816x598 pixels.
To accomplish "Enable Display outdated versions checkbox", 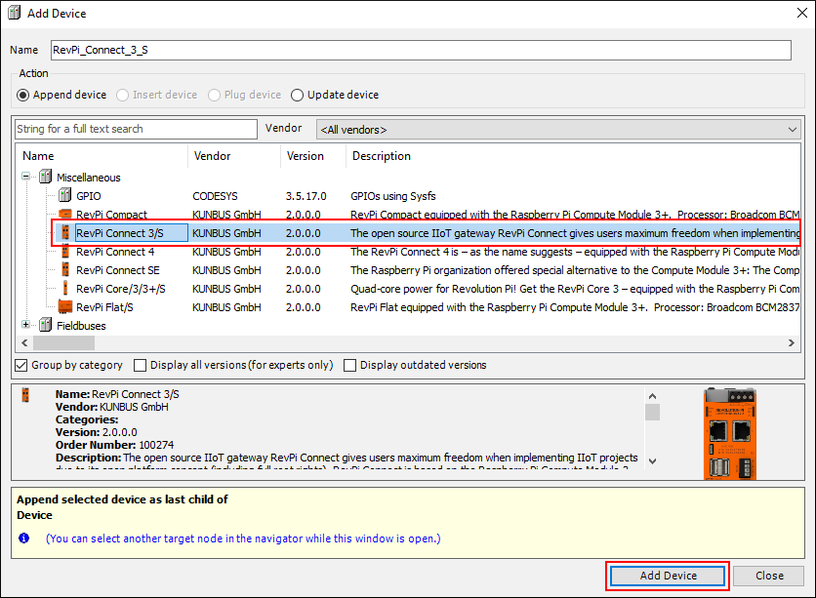I will pos(349,365).
